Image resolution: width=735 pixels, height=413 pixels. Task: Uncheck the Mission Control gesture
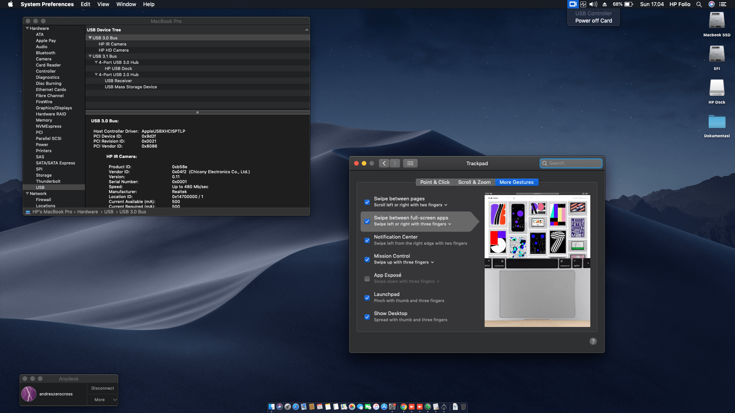(x=367, y=260)
